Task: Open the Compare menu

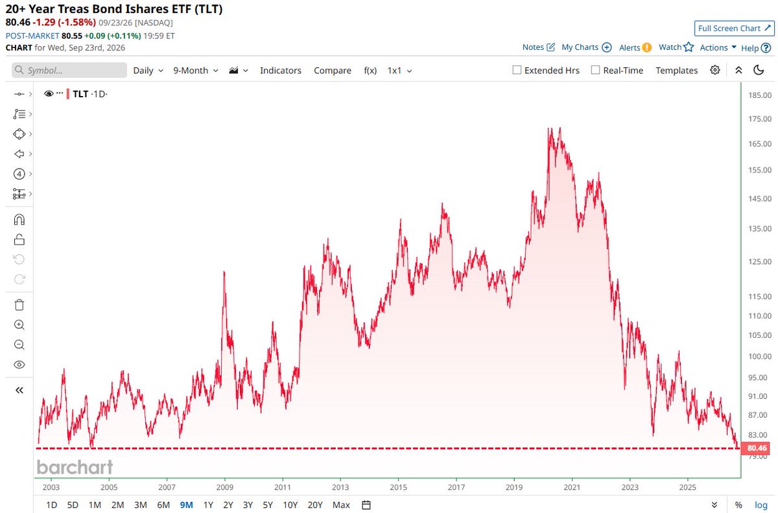Action: (333, 70)
